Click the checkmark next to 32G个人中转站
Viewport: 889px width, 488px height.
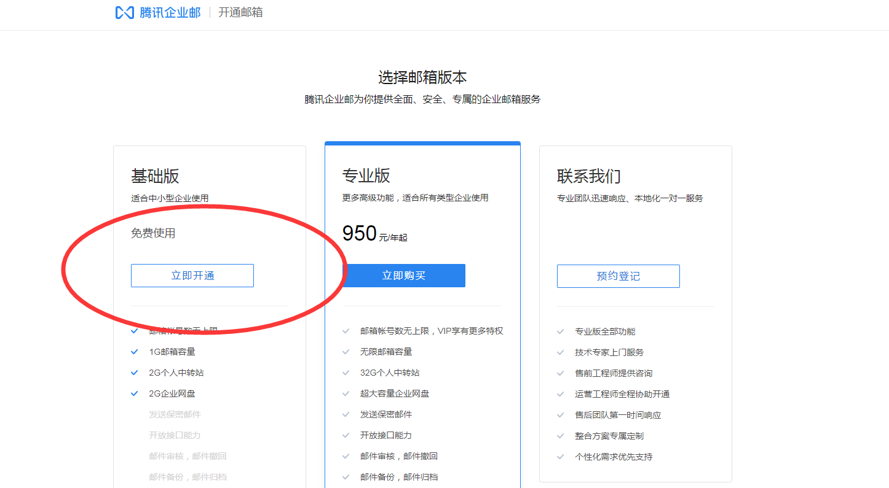coord(346,373)
